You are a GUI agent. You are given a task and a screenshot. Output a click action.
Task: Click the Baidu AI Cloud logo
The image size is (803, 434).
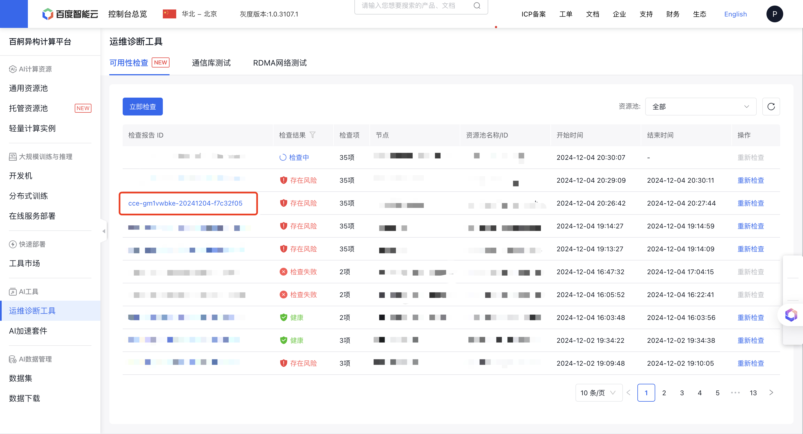pos(70,14)
